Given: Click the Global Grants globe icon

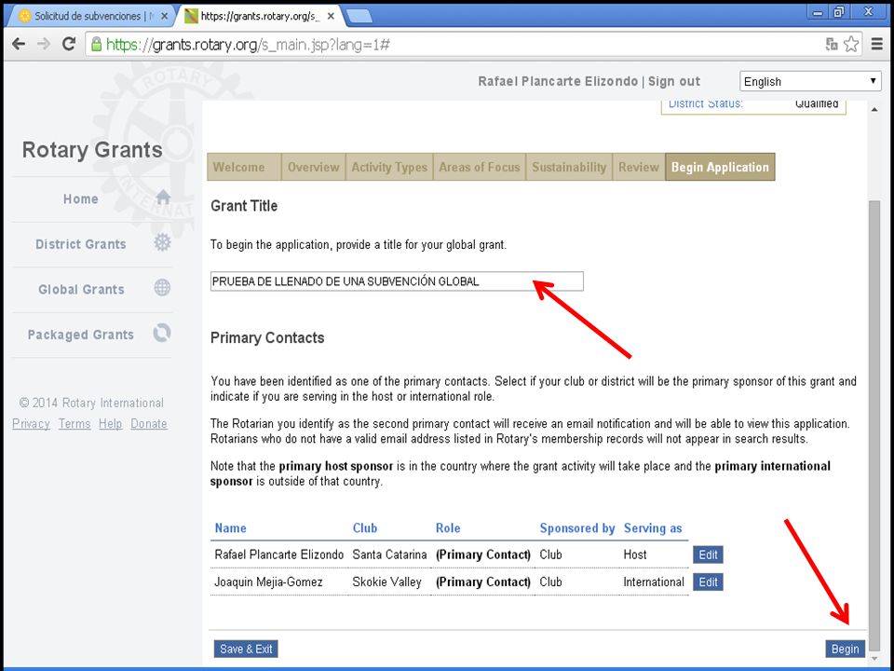Looking at the screenshot, I should coord(162,288).
